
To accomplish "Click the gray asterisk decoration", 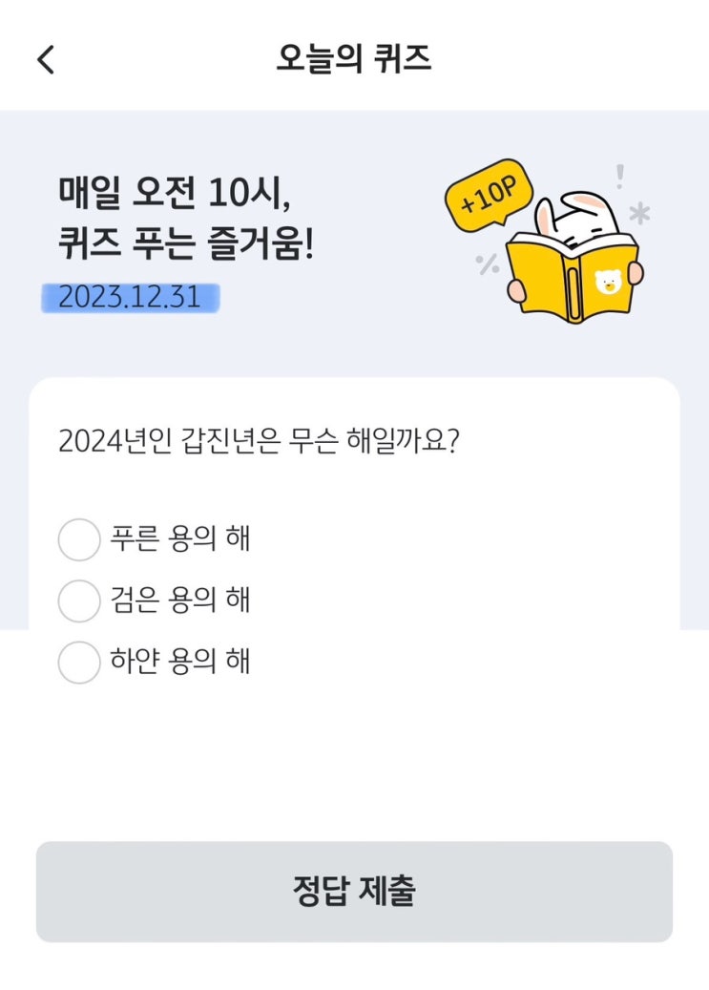I will pos(639,214).
